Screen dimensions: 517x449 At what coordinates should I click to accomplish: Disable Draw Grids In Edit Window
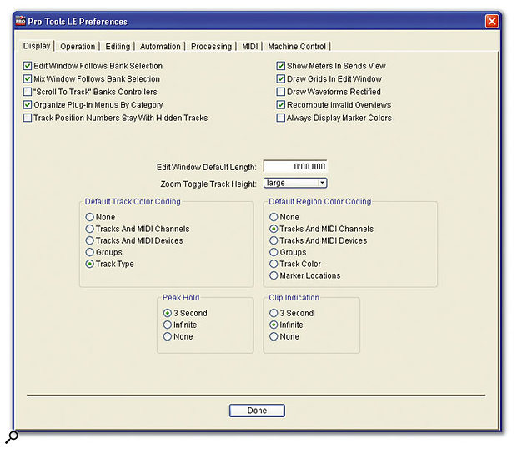(280, 78)
